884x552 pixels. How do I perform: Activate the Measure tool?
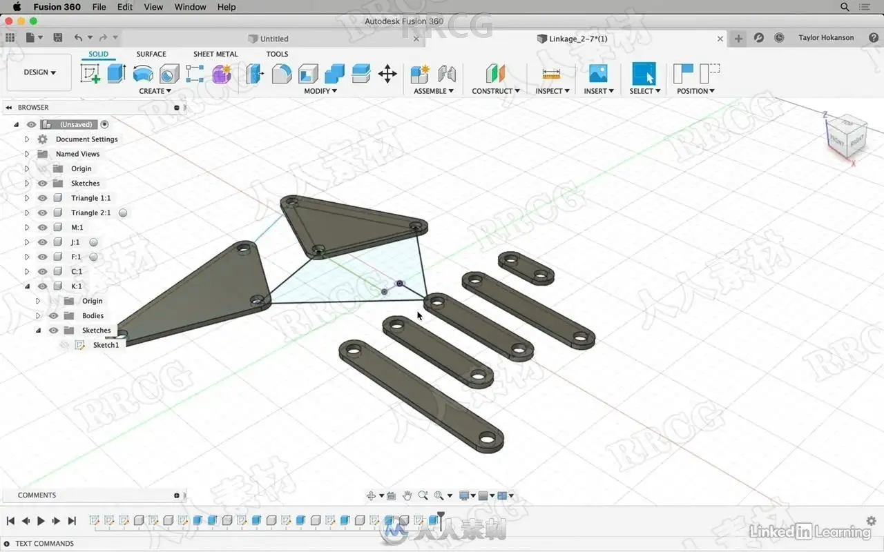click(551, 73)
